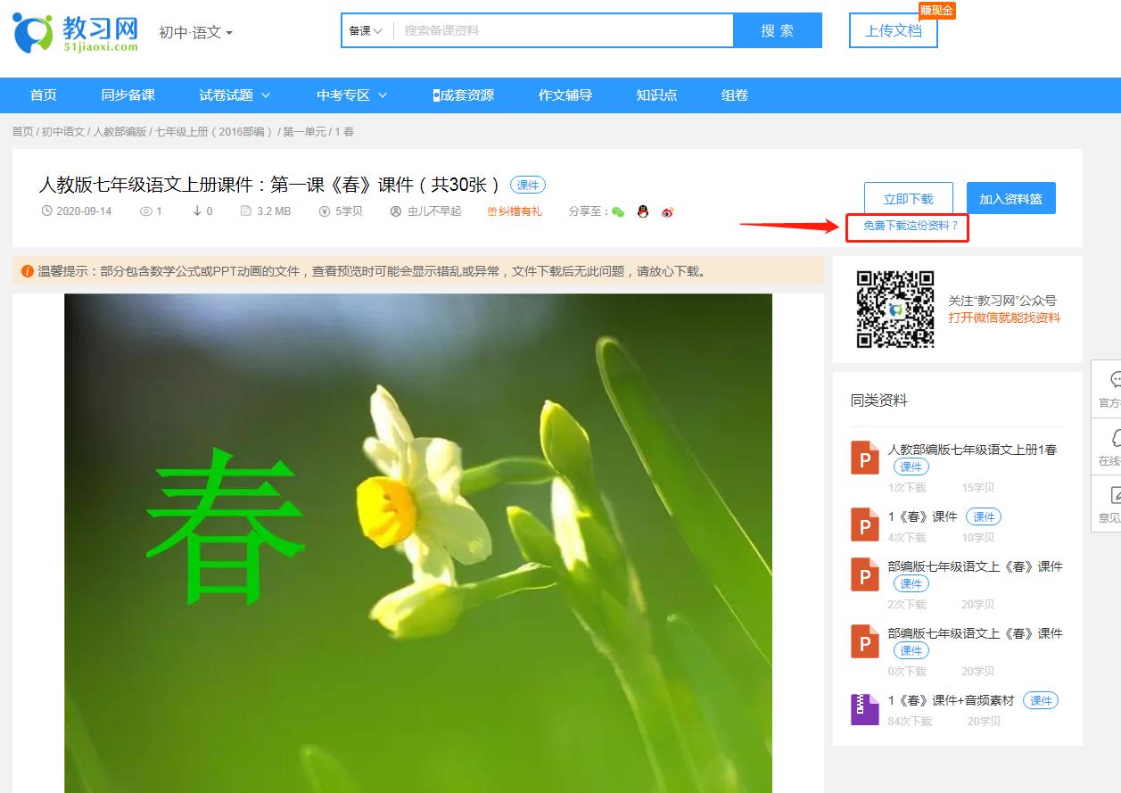The image size is (1121, 793).
Task: Open 纠错有礼 error-report link
Action: [516, 212]
